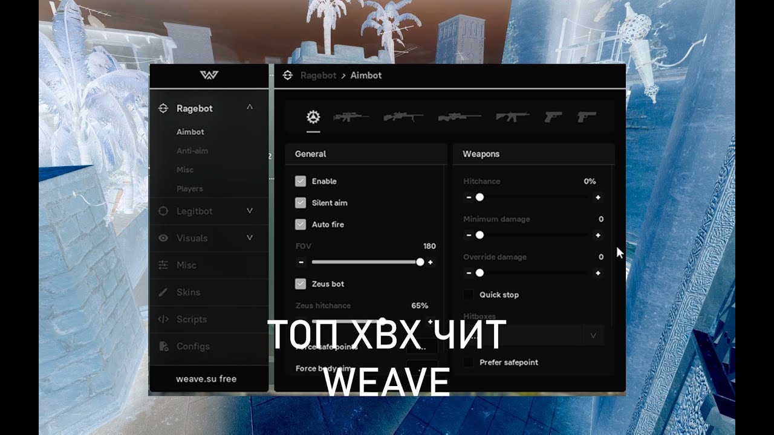Open the Anti-aim submenu item
This screenshot has width=774, height=435.
192,151
